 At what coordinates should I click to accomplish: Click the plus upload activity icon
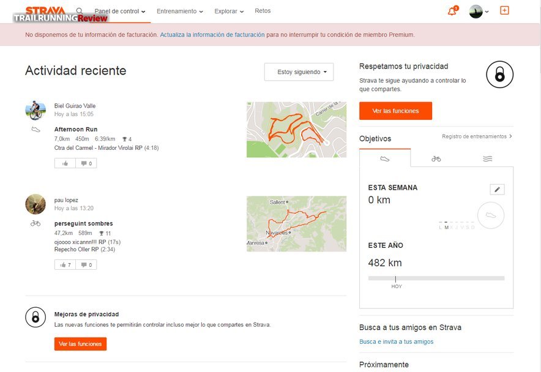[504, 10]
